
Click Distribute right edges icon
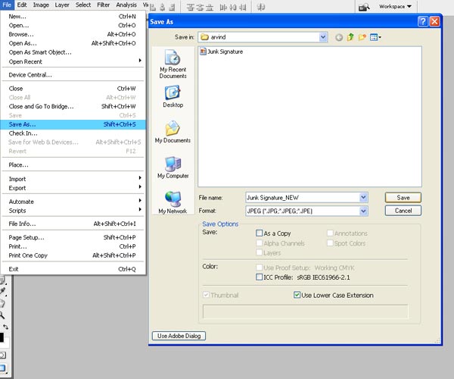(243, 8)
